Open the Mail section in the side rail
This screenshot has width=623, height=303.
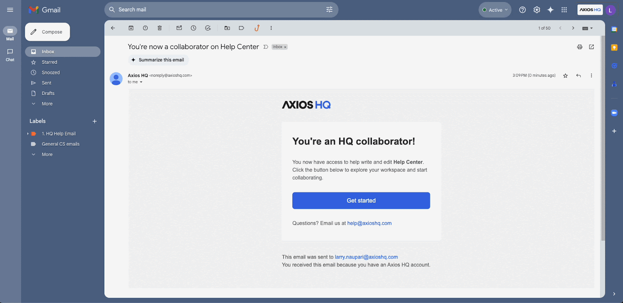10,33
